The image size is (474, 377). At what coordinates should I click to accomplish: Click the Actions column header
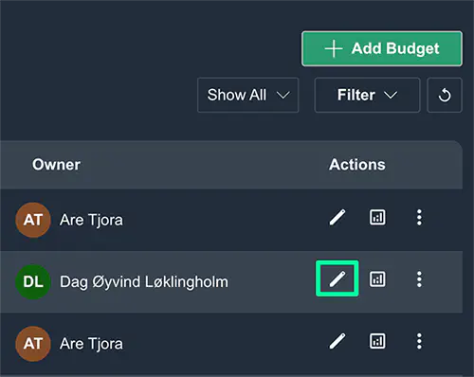point(357,165)
